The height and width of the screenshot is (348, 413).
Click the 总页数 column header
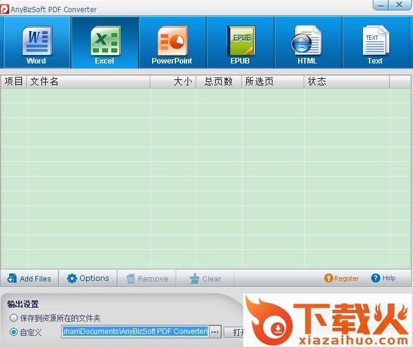pos(219,82)
